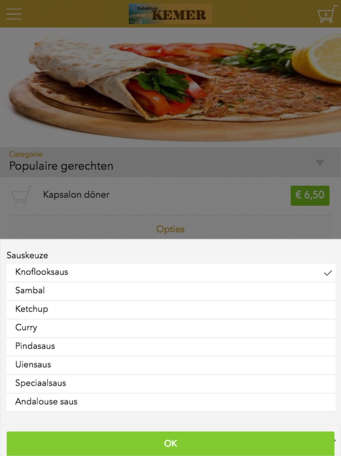
Task: Open the Opties section
Action: point(170,229)
